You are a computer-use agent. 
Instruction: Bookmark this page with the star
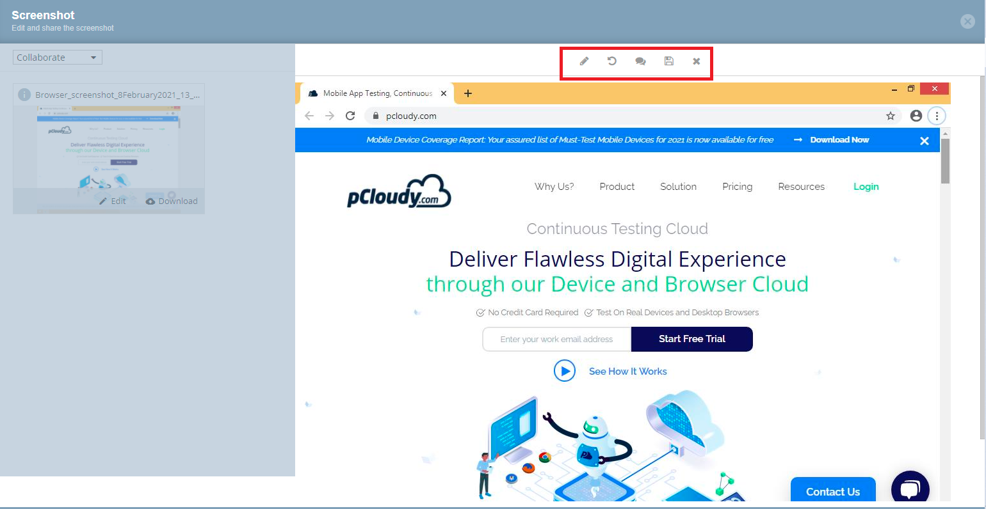pos(890,116)
